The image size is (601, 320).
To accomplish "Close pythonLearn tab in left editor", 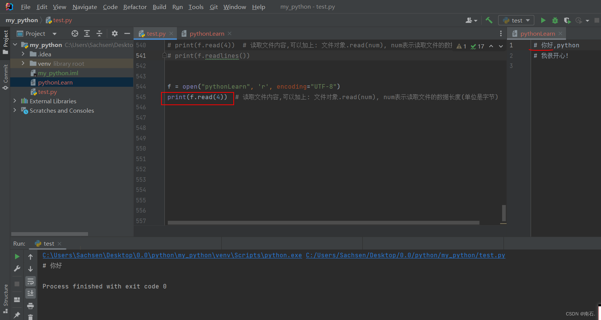I will (x=230, y=33).
